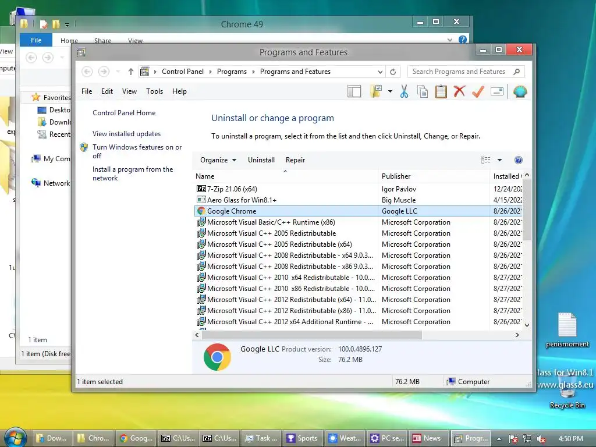Image resolution: width=596 pixels, height=447 pixels.
Task: Click the Copy icon in the toolbar
Action: 423,91
